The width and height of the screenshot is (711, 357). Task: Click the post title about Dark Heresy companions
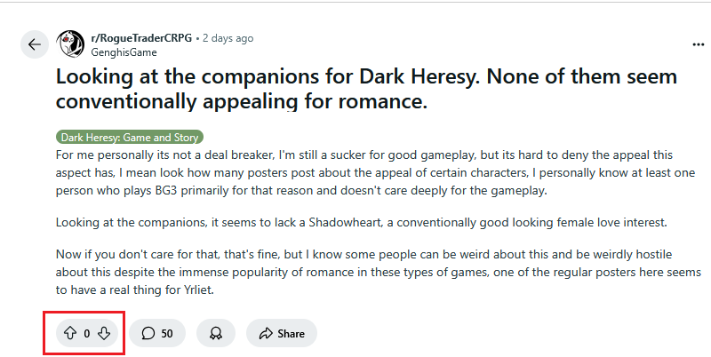click(355, 88)
